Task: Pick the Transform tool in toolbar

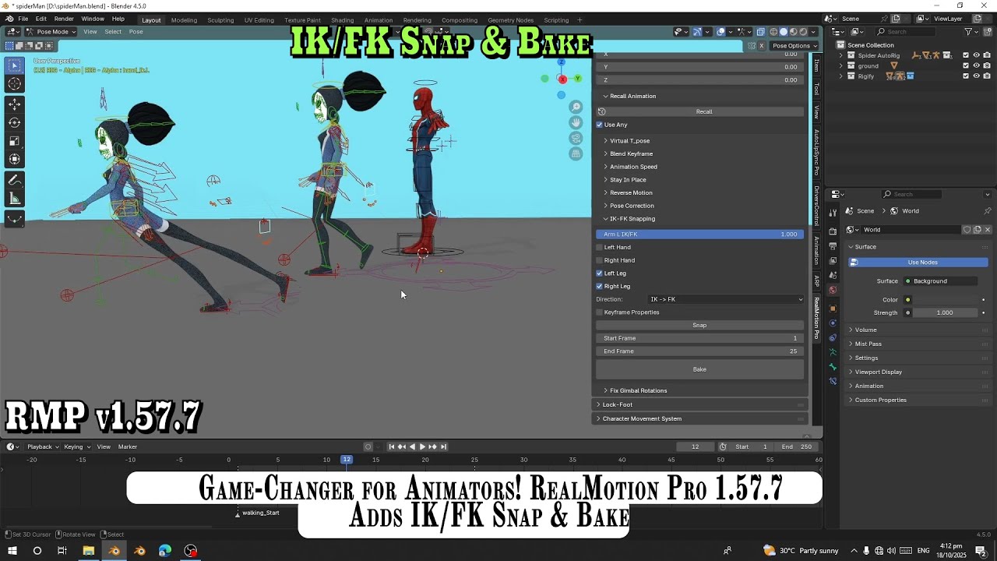Action: coord(15,159)
